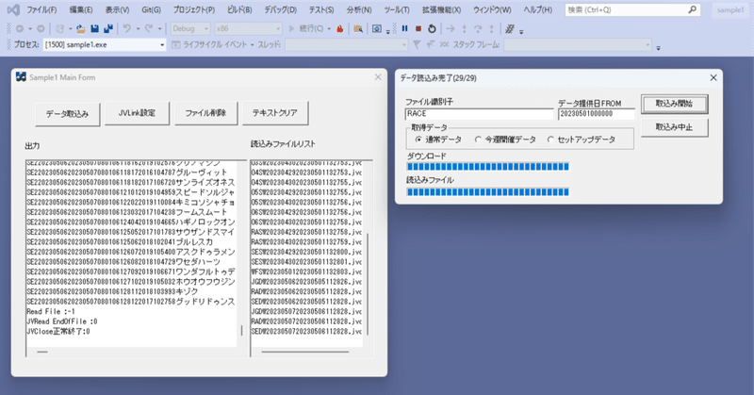The image size is (754, 395).
Task: Click the thread filter funnel icon
Action: [417, 44]
